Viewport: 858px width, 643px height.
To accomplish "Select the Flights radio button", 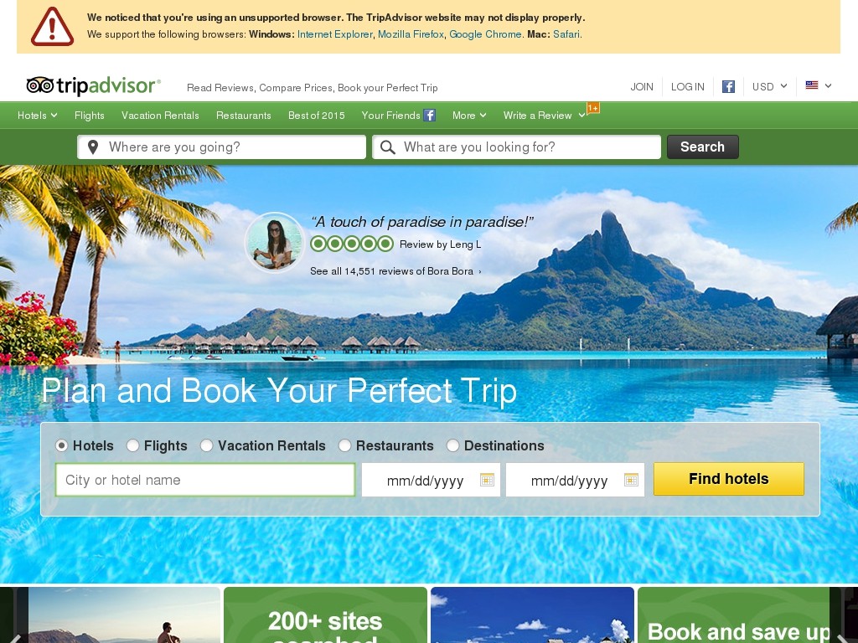I will click(132, 445).
